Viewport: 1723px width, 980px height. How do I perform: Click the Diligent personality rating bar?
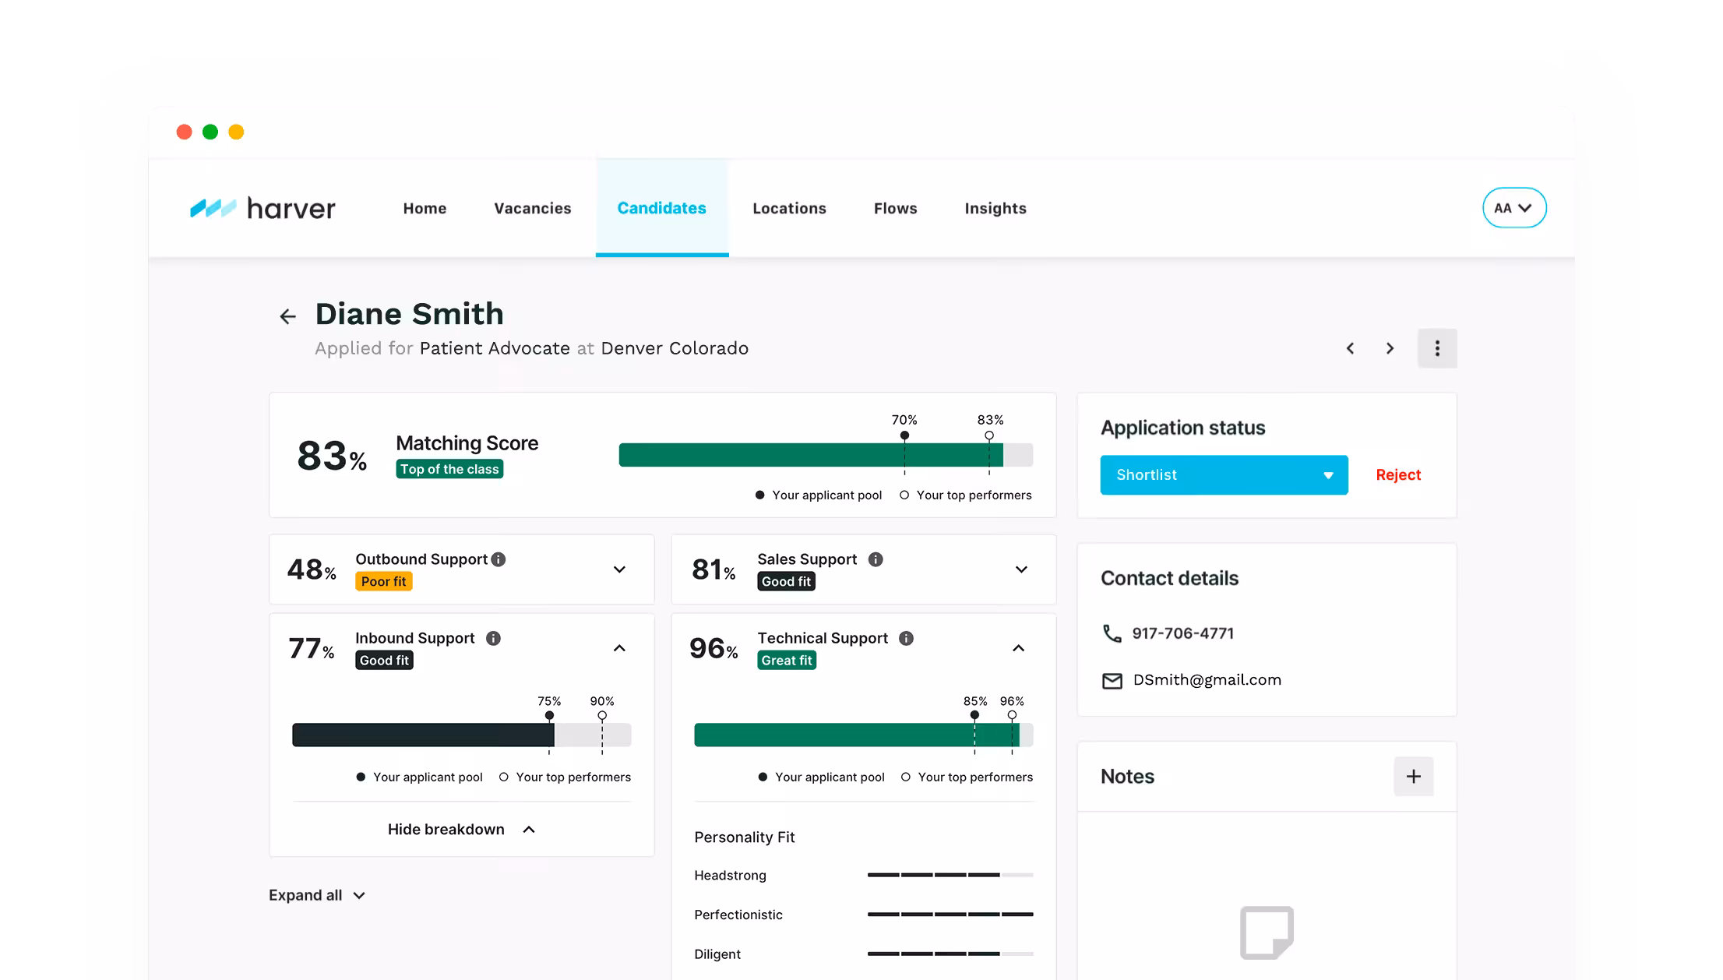pyautogui.click(x=950, y=954)
